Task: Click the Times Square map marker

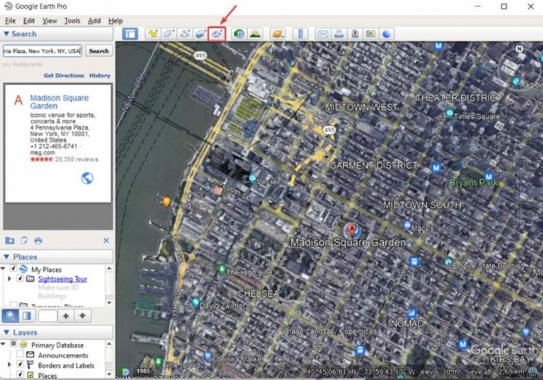Action: pos(449,113)
